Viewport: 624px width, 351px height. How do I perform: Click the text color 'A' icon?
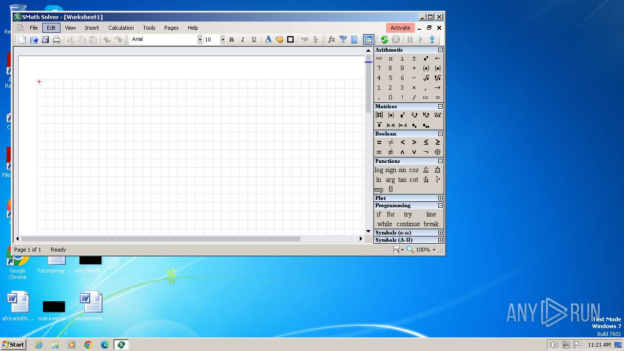click(x=268, y=39)
